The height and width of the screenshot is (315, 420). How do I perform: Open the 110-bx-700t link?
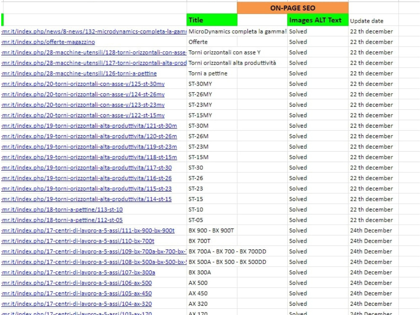pyautogui.click(x=78, y=241)
